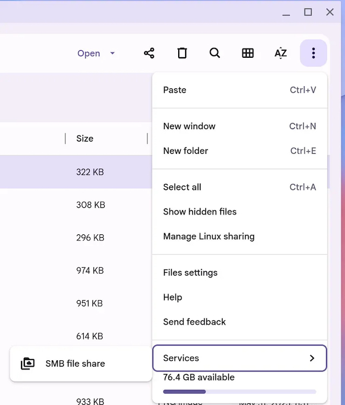Expand the Open button dropdown arrow
Image resolution: width=345 pixels, height=405 pixels.
point(112,53)
